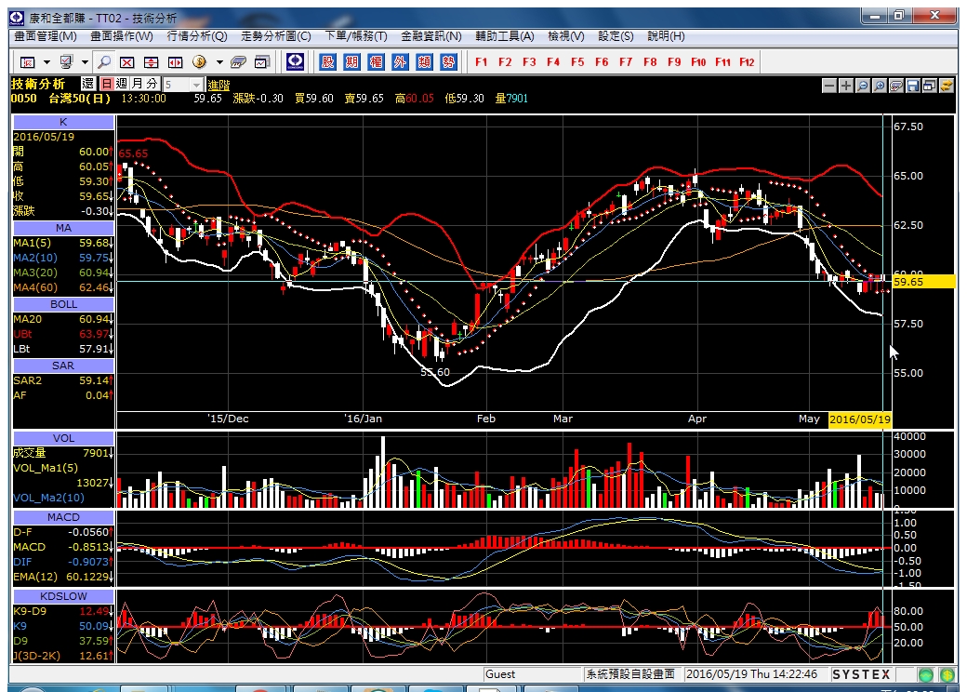Click the save floppy disk icon
Screen dimensions: 967x692
pos(913,86)
